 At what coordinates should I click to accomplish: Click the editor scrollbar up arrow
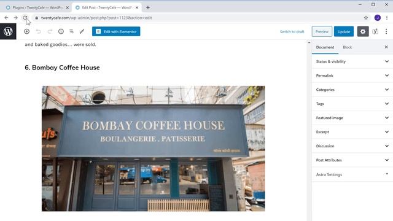tap(309, 42)
